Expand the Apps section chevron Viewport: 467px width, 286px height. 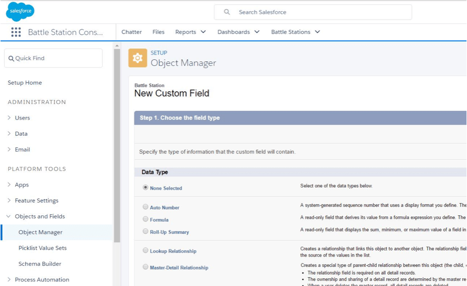[x=9, y=184]
